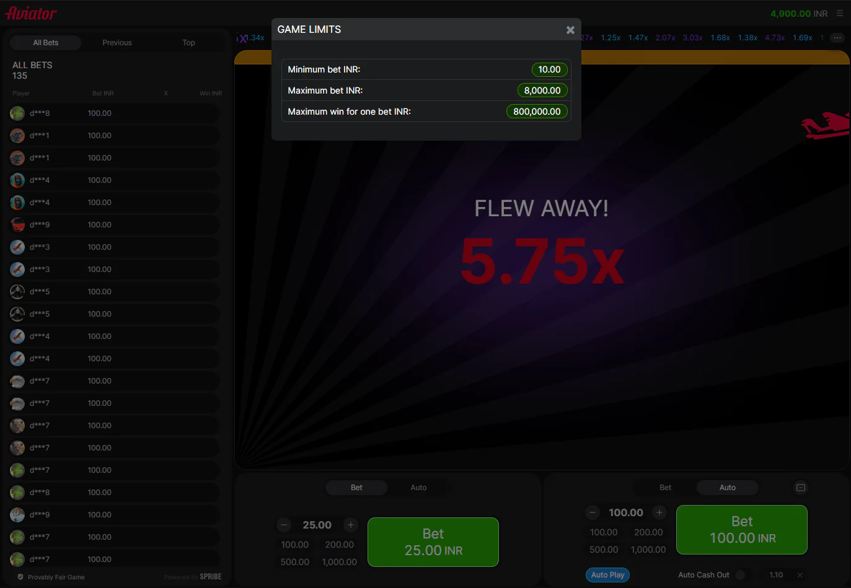The image size is (851, 588).
Task: Select the 500.00 quick amount in left panel
Action: [295, 562]
